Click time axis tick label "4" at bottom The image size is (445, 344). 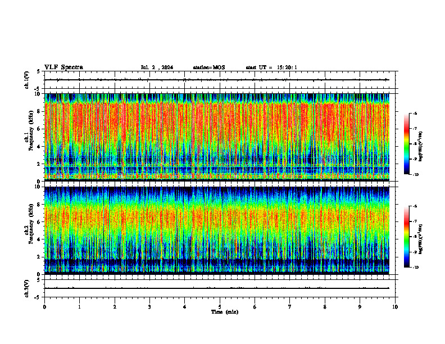[x=185, y=307]
